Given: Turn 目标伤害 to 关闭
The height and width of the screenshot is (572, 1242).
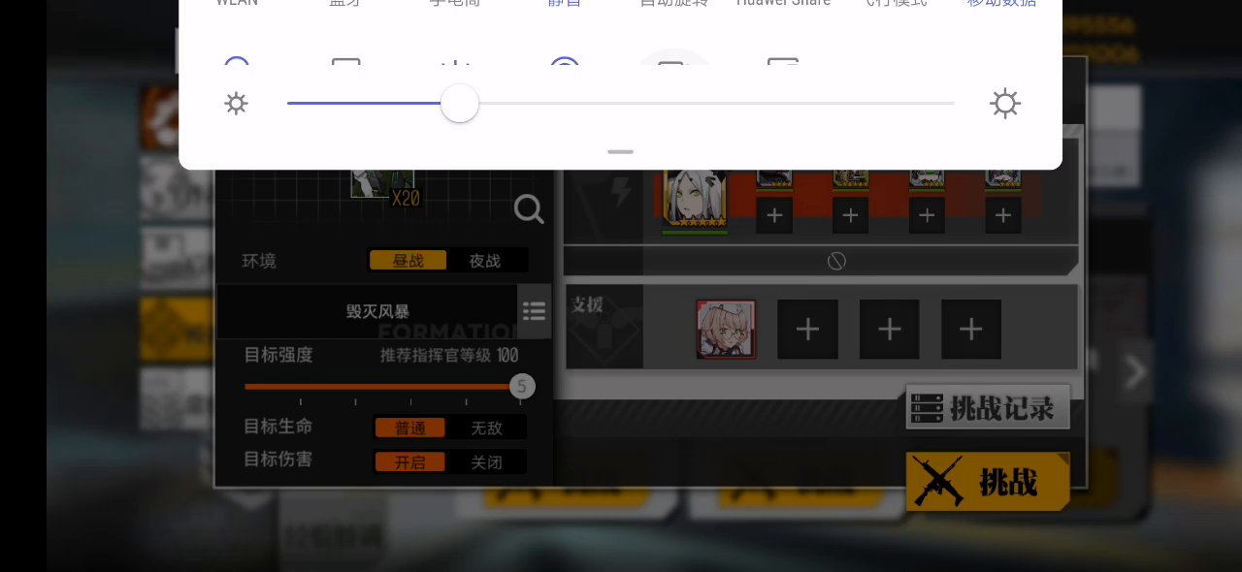Looking at the screenshot, I should 487,462.
